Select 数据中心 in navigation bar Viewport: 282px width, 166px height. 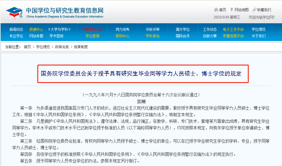[36, 29]
